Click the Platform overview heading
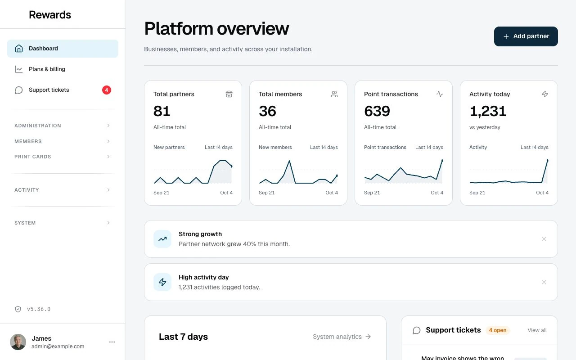 tap(216, 29)
